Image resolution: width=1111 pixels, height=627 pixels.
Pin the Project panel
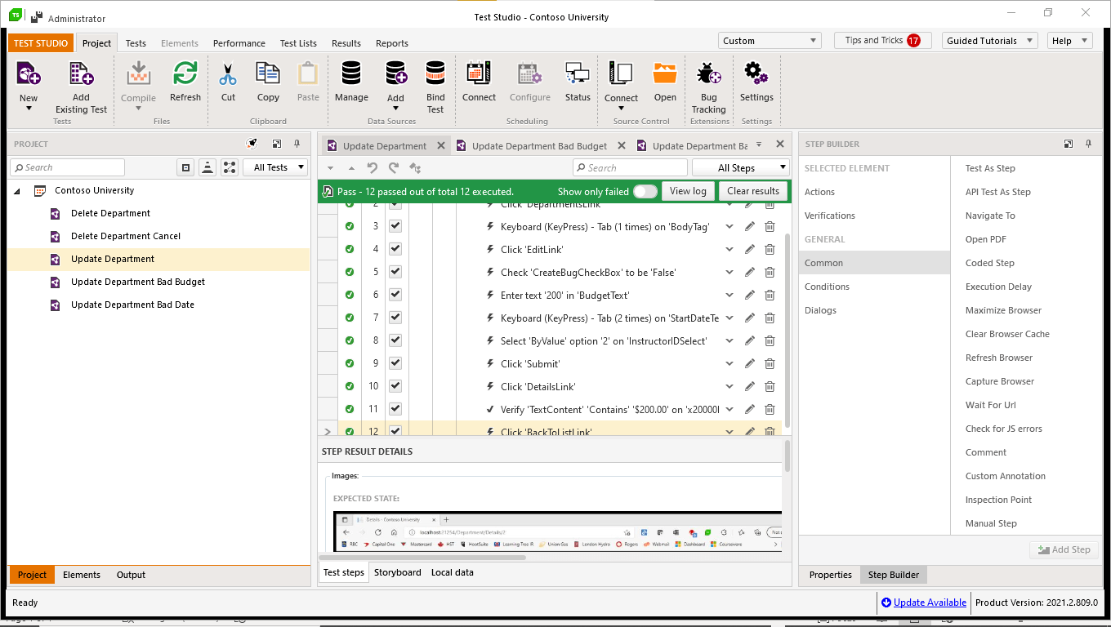(x=297, y=144)
